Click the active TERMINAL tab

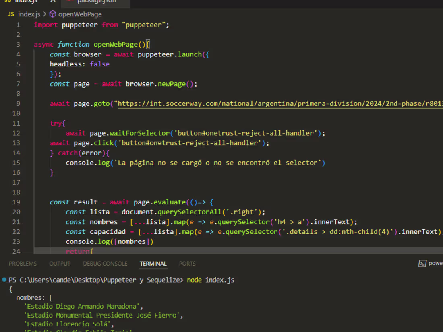(153, 264)
